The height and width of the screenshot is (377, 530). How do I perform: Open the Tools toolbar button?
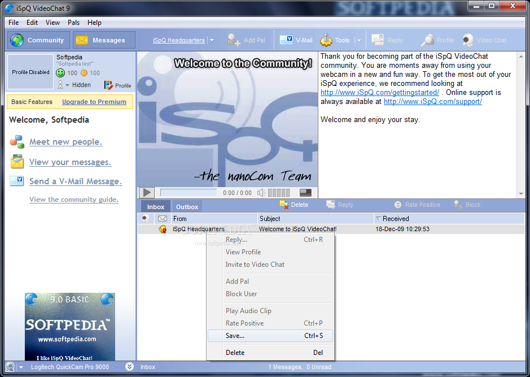point(335,40)
